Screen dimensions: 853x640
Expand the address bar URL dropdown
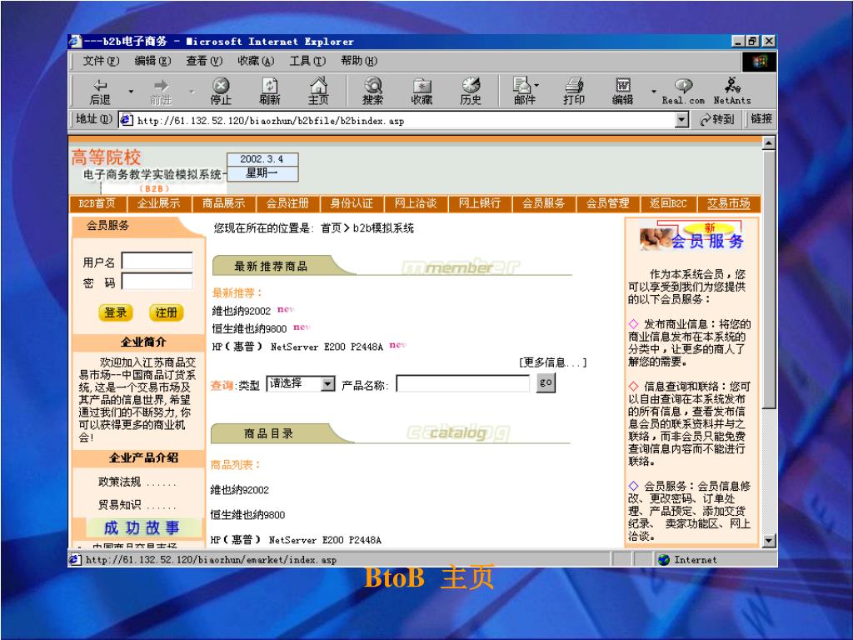point(681,120)
